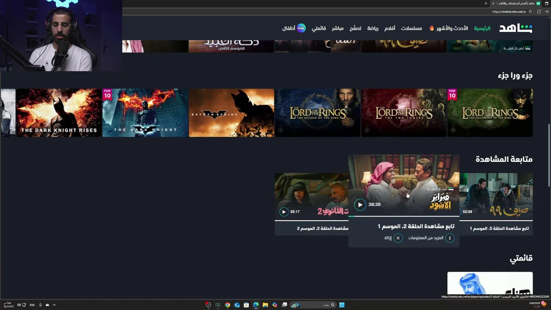551x310 pixels.
Task: Click the متابعة المشاهدة section heading
Action: (x=504, y=159)
